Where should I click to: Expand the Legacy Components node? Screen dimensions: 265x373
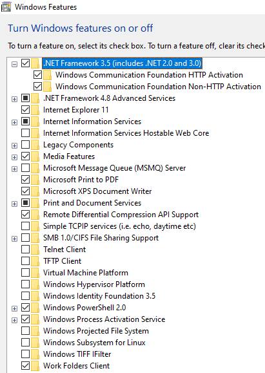(14, 145)
